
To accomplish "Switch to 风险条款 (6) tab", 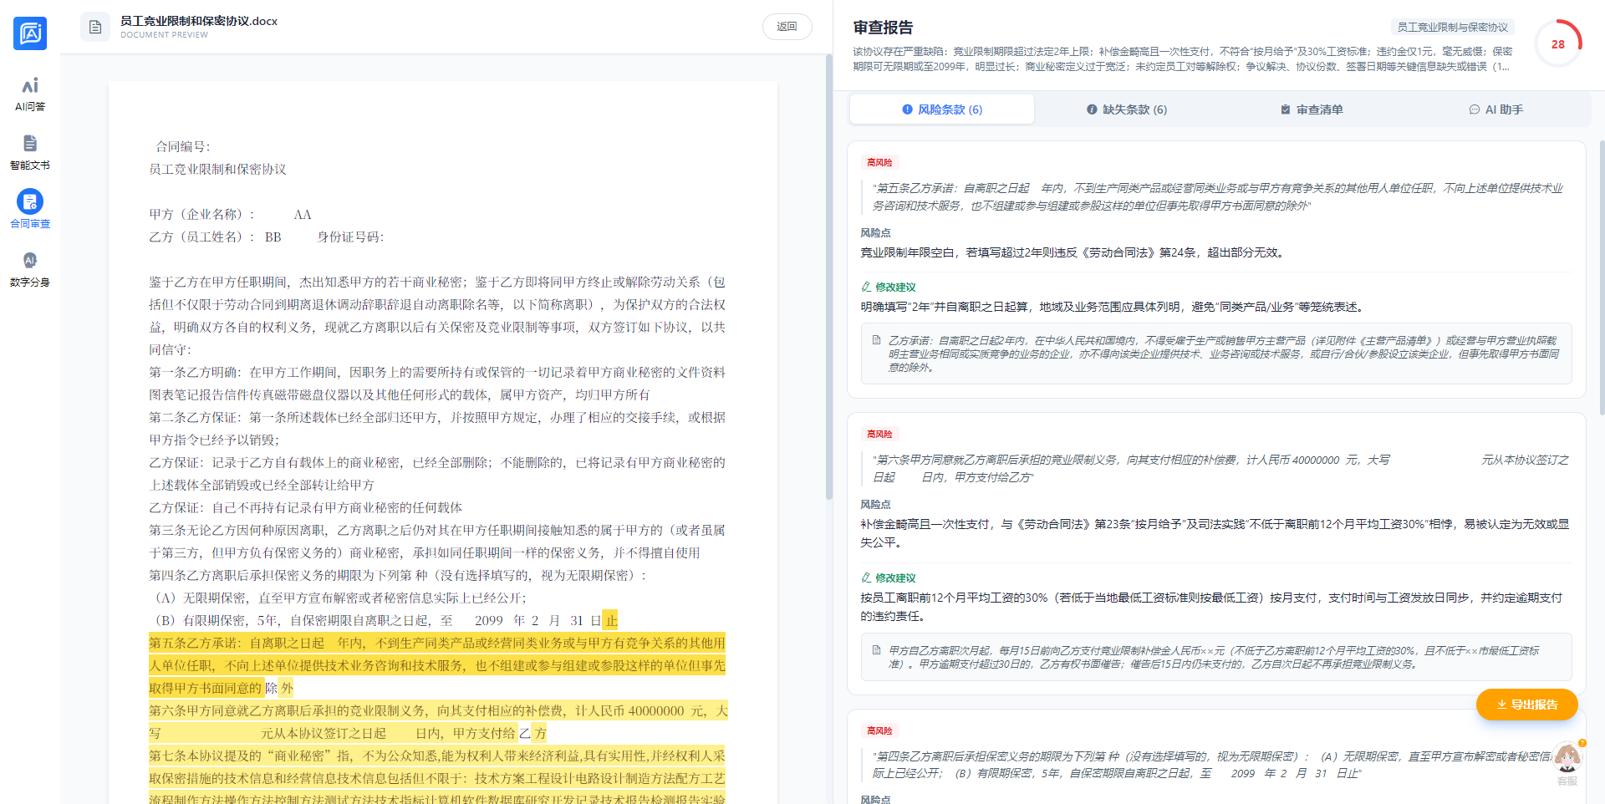I will 942,109.
